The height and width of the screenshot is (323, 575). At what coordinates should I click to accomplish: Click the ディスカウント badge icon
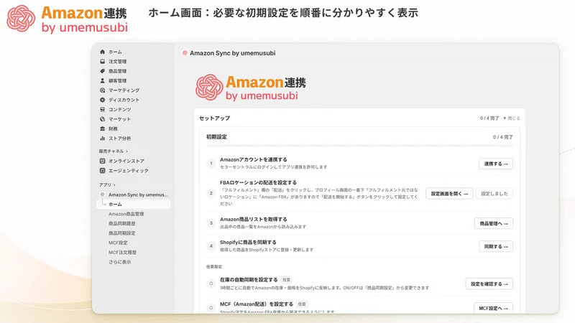pyautogui.click(x=102, y=100)
